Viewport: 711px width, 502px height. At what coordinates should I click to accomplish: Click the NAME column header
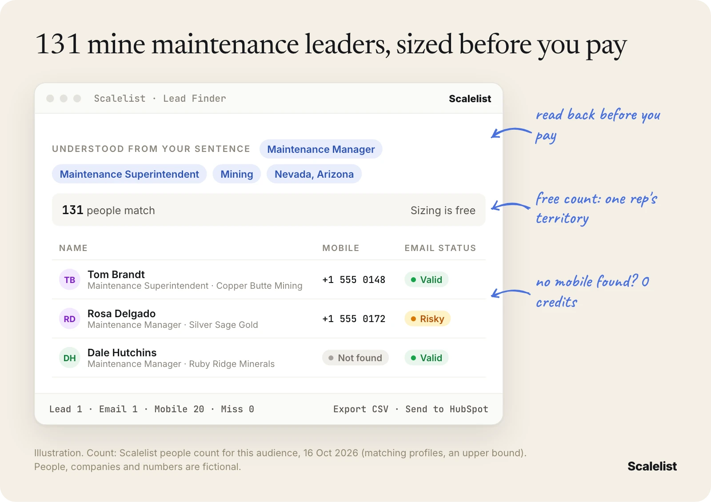coord(73,248)
